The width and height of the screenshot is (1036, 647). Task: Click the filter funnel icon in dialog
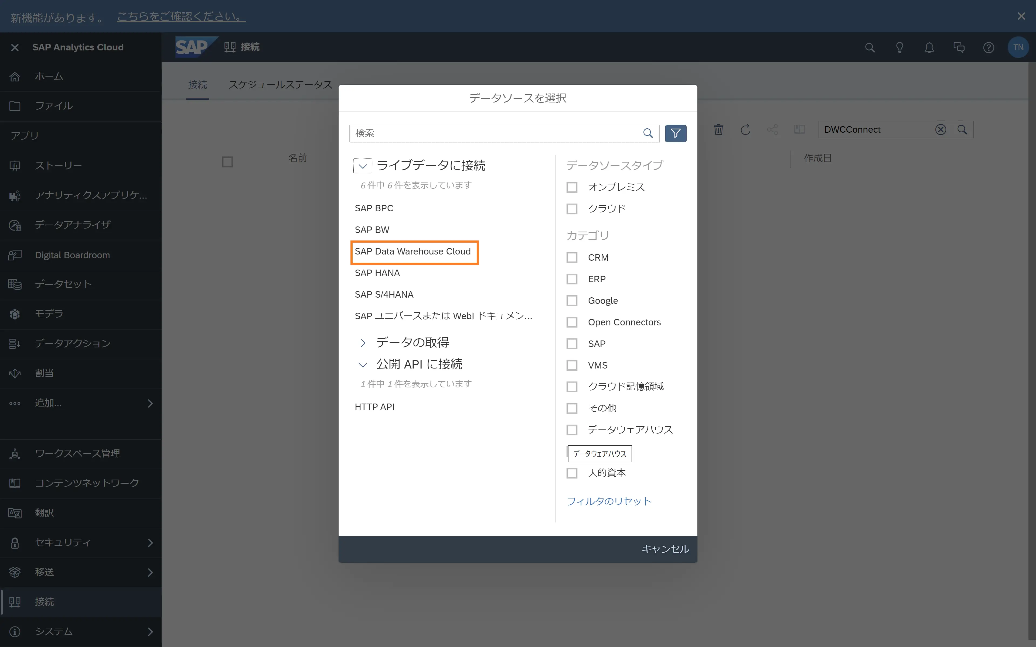click(x=676, y=133)
